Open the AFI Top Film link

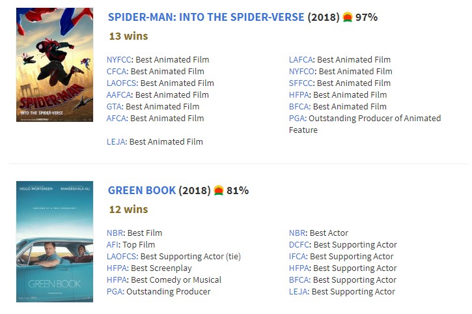[113, 245]
